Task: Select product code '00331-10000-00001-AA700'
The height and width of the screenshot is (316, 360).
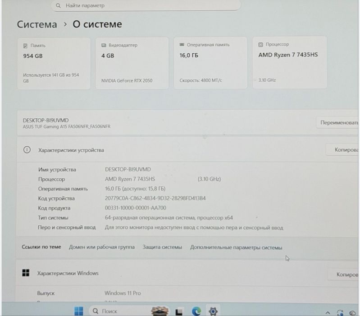Action: (x=136, y=208)
